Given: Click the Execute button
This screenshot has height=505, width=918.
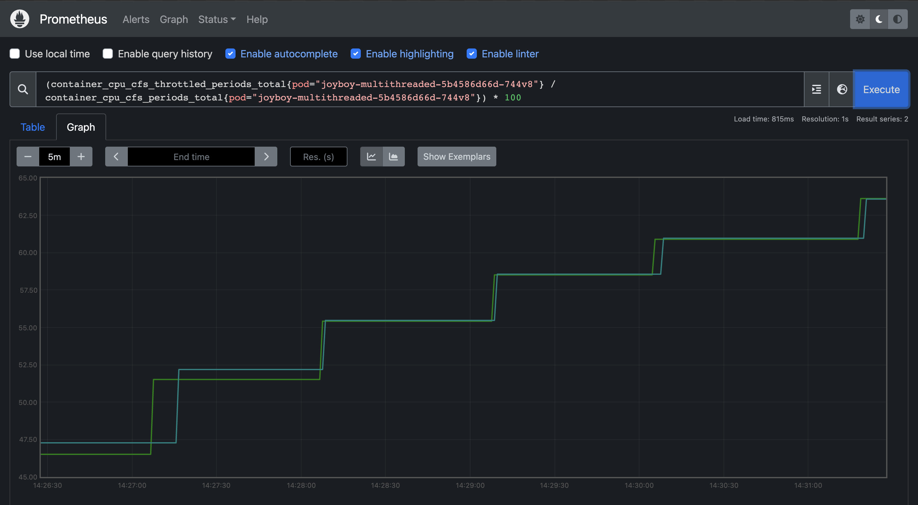Looking at the screenshot, I should tap(881, 89).
